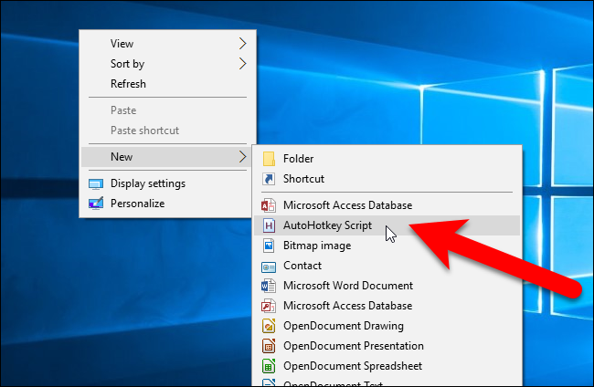The image size is (594, 387).
Task: Expand the New submenu arrow
Action: coord(243,157)
